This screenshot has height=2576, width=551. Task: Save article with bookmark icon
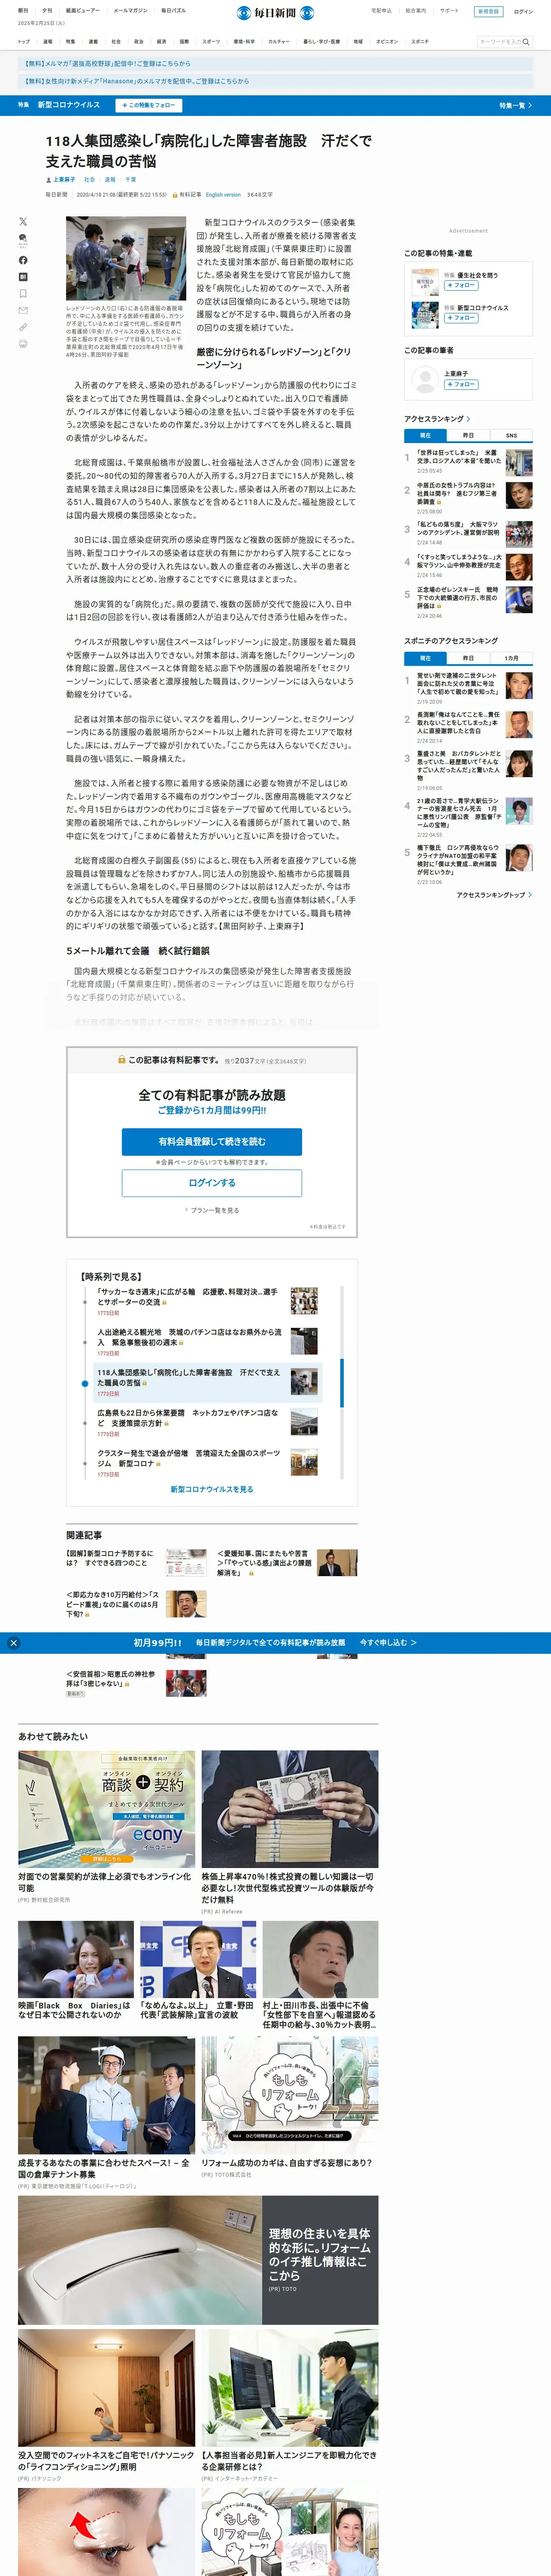coord(23,294)
